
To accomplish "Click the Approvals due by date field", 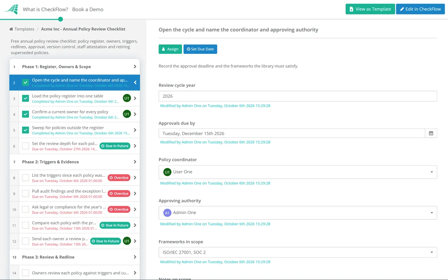I will click(292, 133).
